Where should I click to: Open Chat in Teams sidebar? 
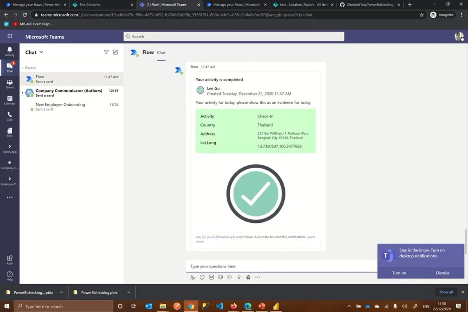pyautogui.click(x=10, y=67)
